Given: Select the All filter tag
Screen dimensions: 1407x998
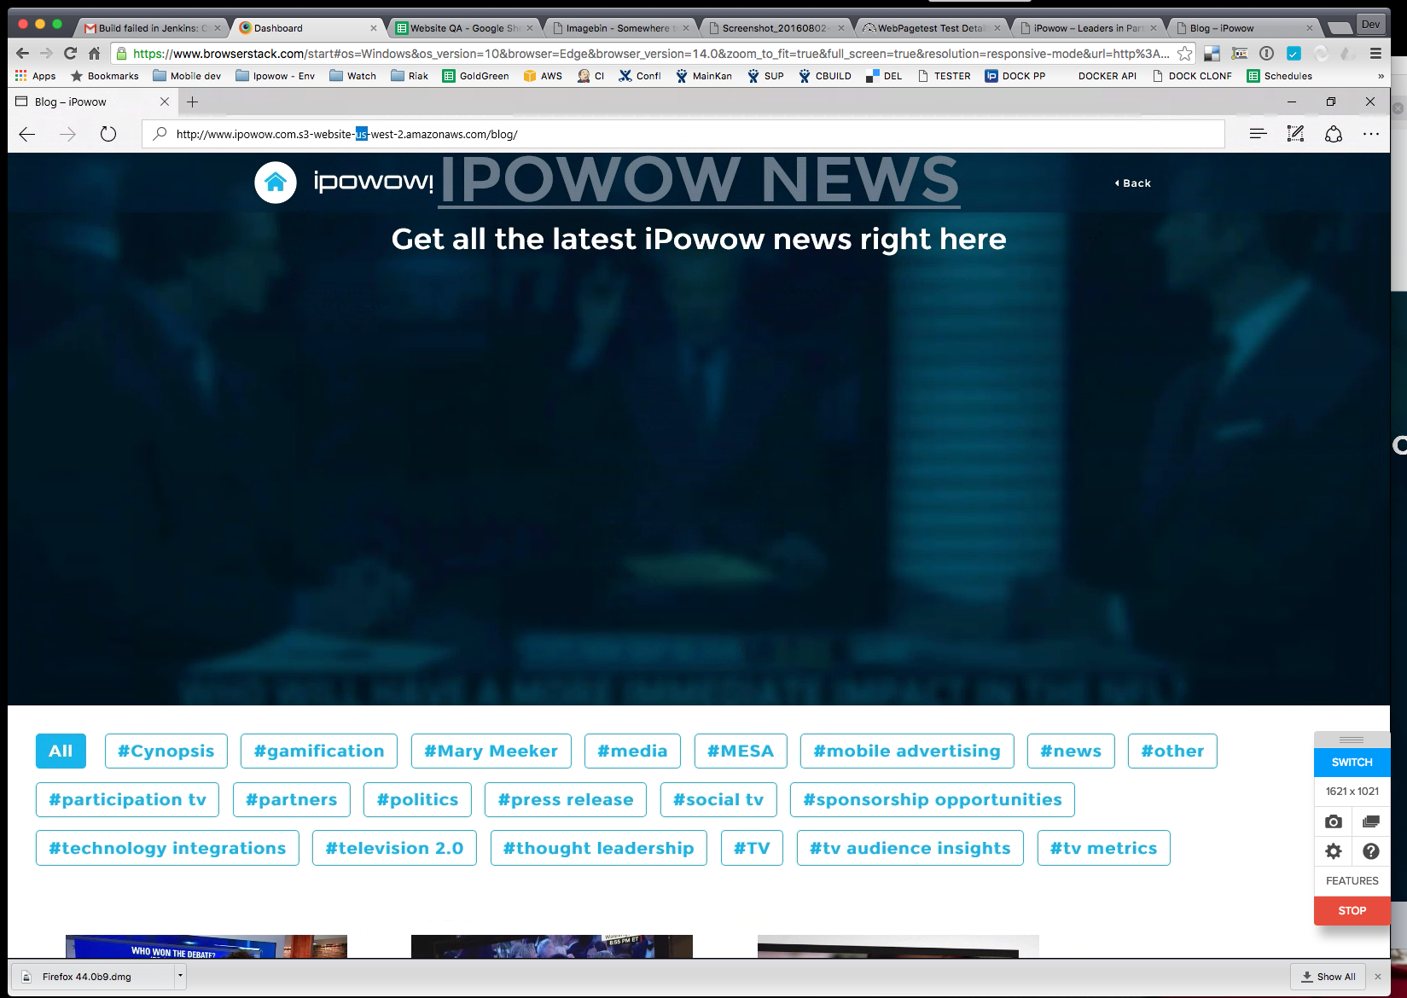Looking at the screenshot, I should point(61,751).
